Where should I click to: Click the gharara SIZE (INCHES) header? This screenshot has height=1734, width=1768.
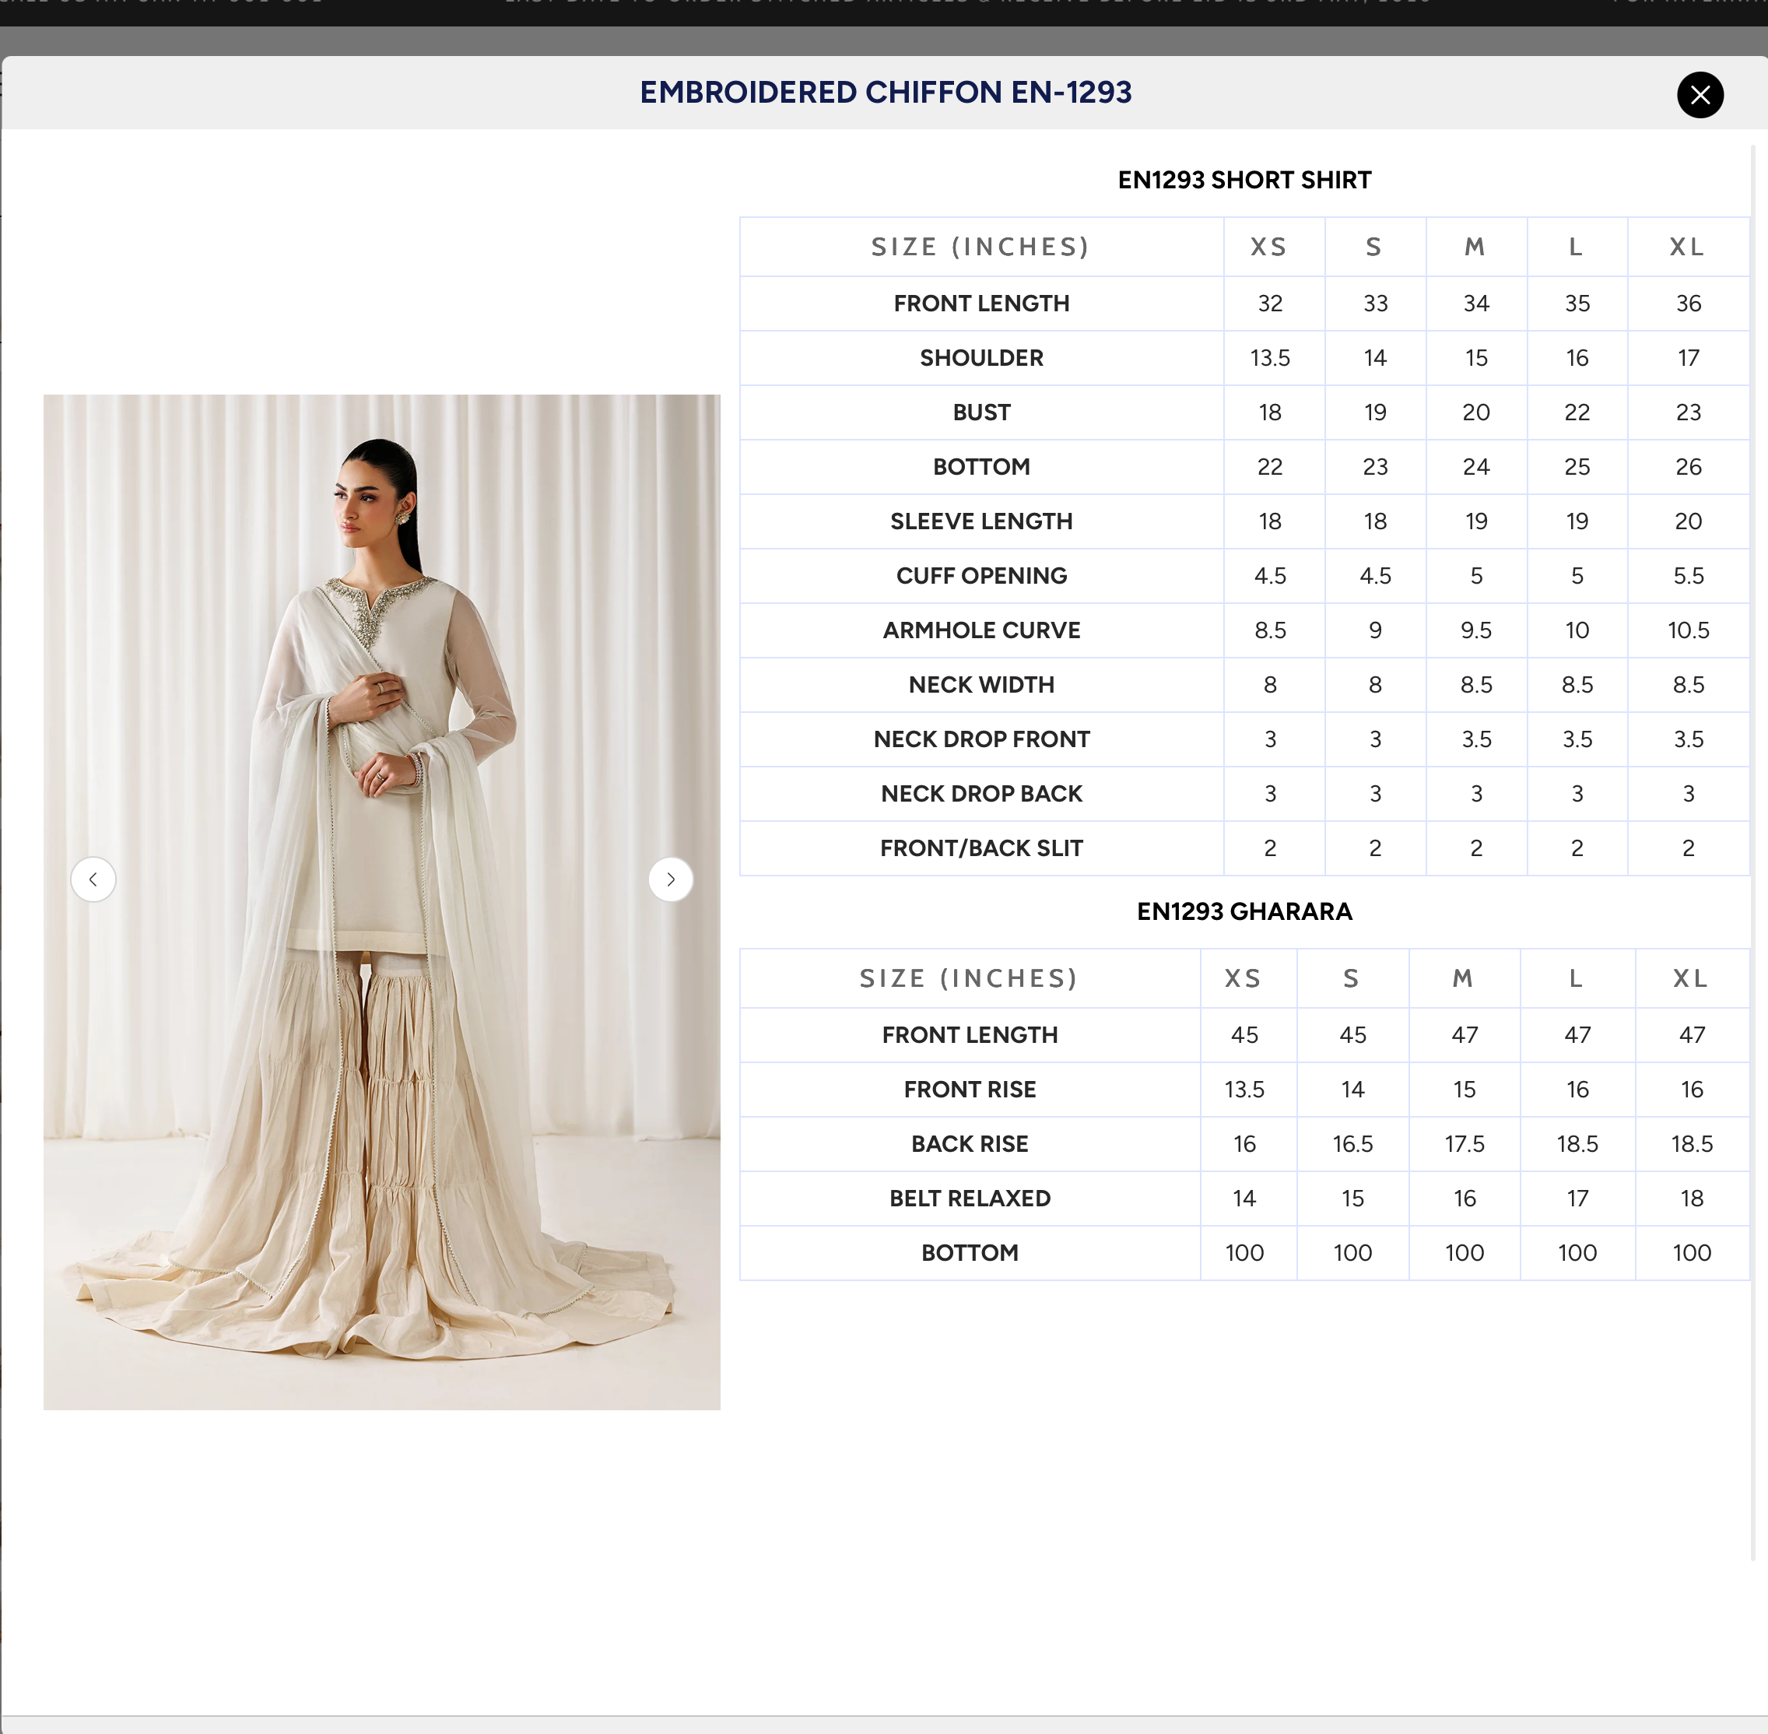(969, 978)
